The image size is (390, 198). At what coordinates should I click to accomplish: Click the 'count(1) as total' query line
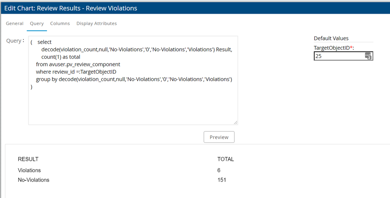coord(61,57)
